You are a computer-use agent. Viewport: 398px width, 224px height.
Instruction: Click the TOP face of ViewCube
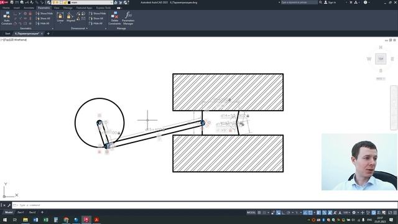click(x=381, y=59)
